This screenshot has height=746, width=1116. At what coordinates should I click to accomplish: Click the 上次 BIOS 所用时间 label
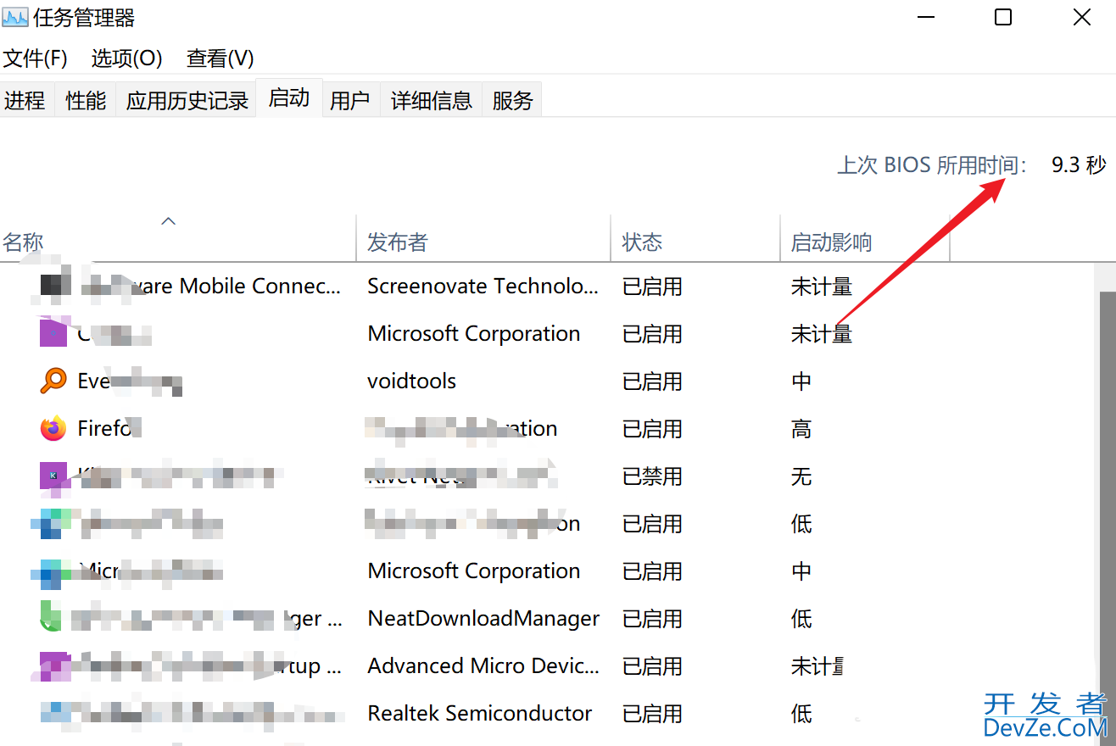(x=932, y=164)
